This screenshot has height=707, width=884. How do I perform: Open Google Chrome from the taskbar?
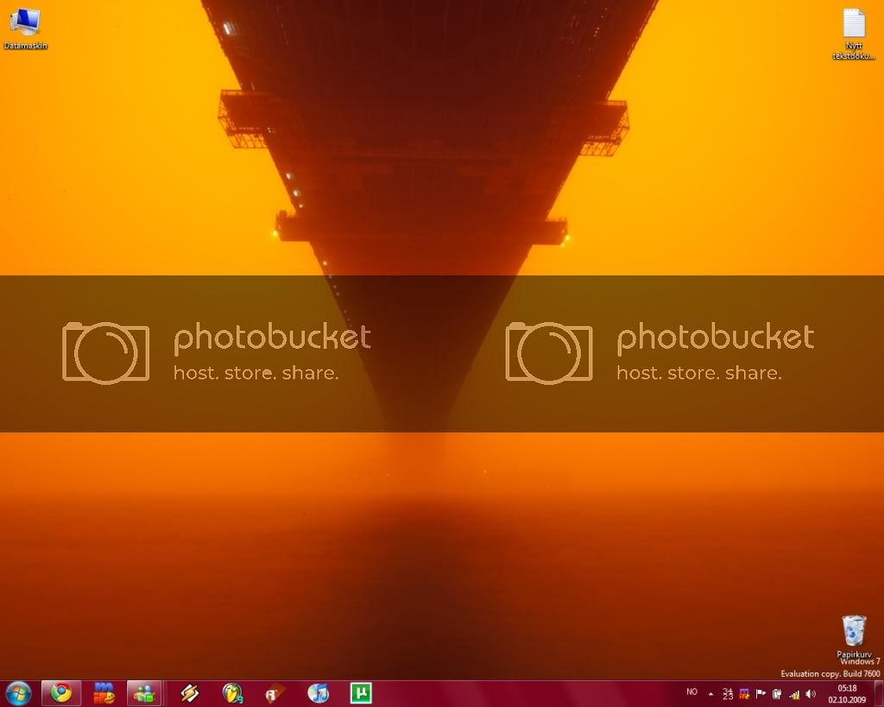61,693
